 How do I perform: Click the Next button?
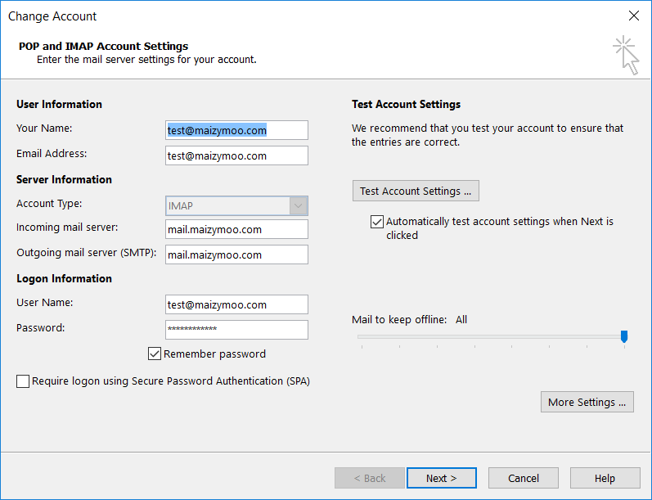[x=441, y=478]
